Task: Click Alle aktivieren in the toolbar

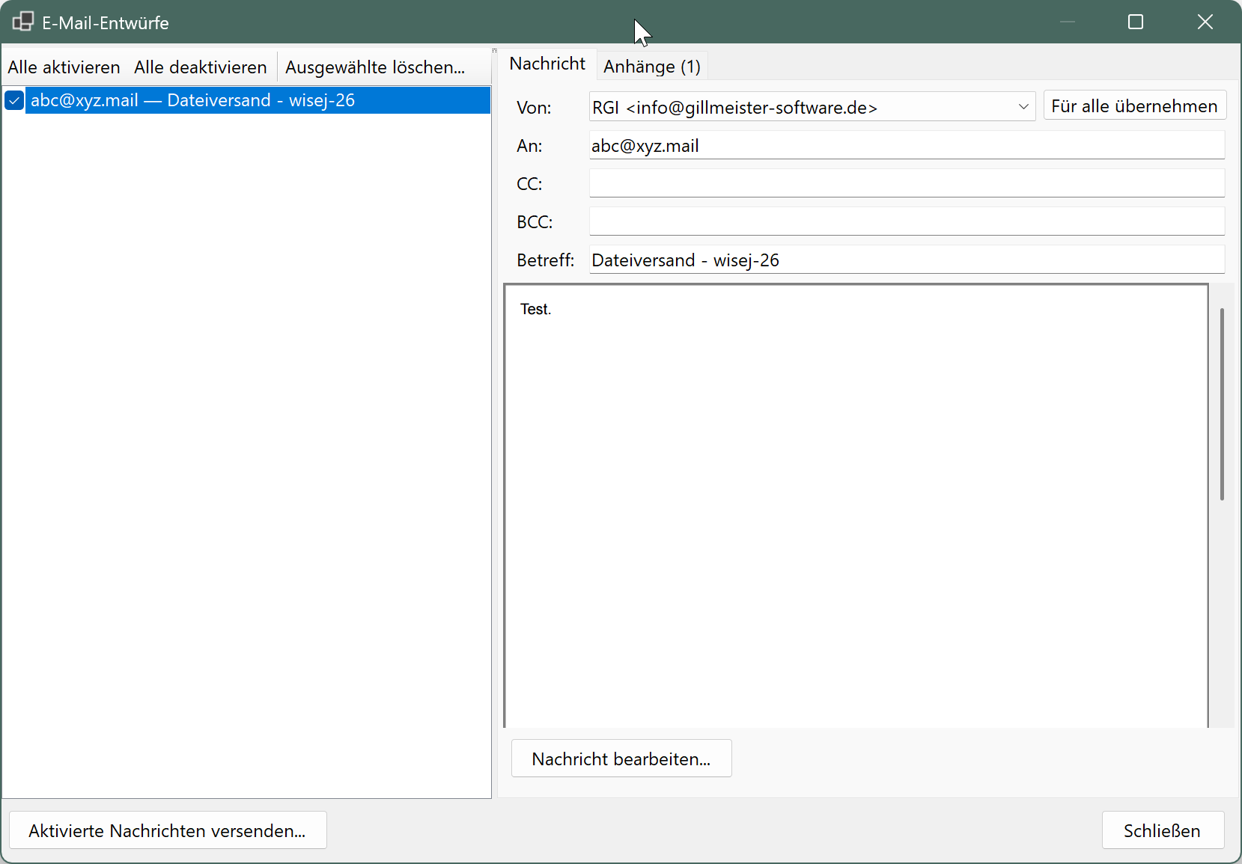Action: coord(64,67)
